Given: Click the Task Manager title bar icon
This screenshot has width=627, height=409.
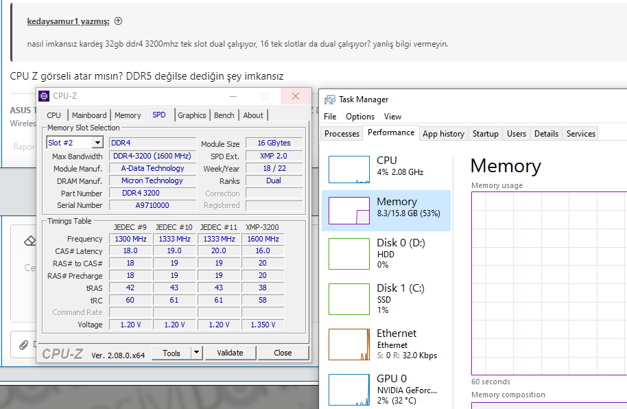Looking at the screenshot, I should click(330, 100).
